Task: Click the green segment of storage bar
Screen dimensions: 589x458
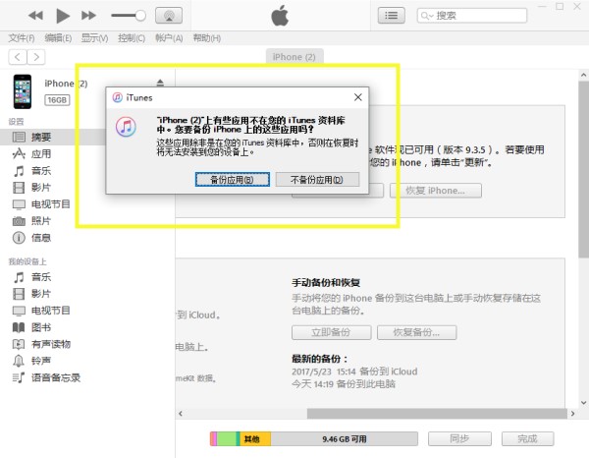Action: pyautogui.click(x=227, y=438)
